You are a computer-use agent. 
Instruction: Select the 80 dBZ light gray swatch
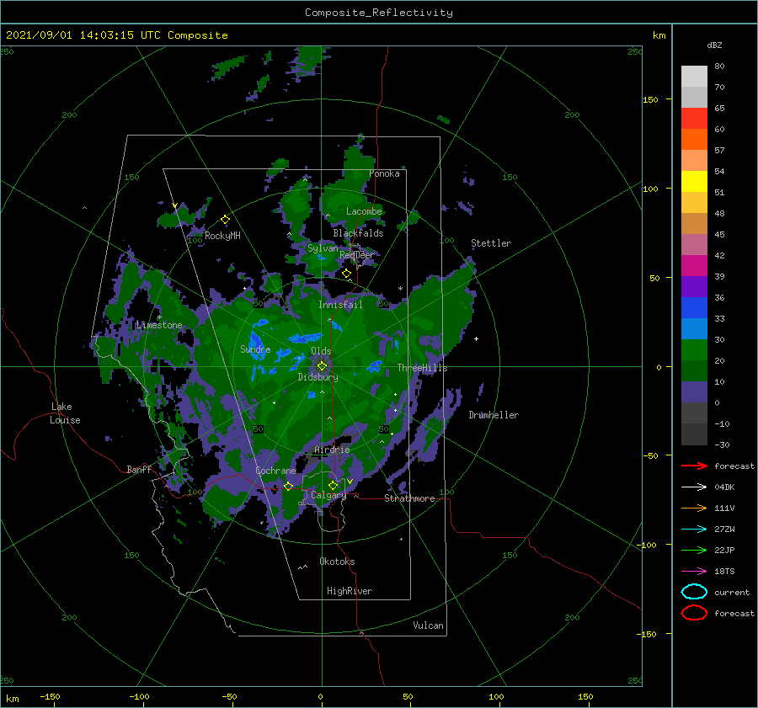(694, 76)
